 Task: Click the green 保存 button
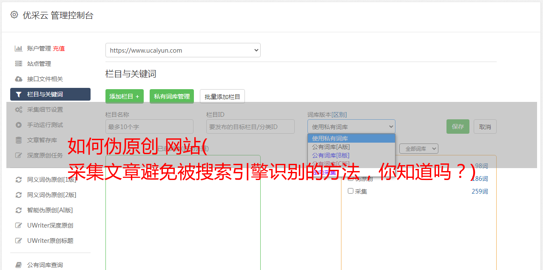(x=458, y=127)
